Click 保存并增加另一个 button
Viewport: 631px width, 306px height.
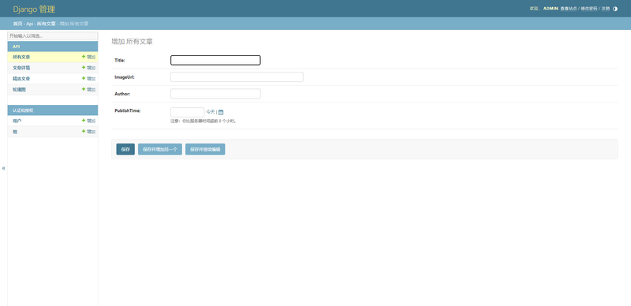tap(160, 149)
